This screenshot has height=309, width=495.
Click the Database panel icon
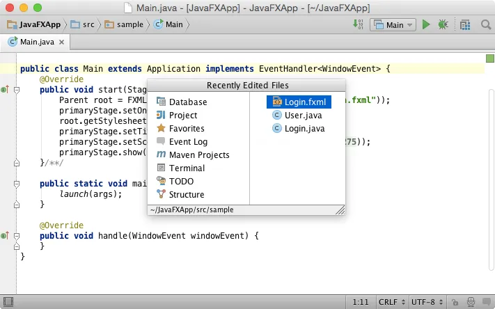[x=161, y=102]
